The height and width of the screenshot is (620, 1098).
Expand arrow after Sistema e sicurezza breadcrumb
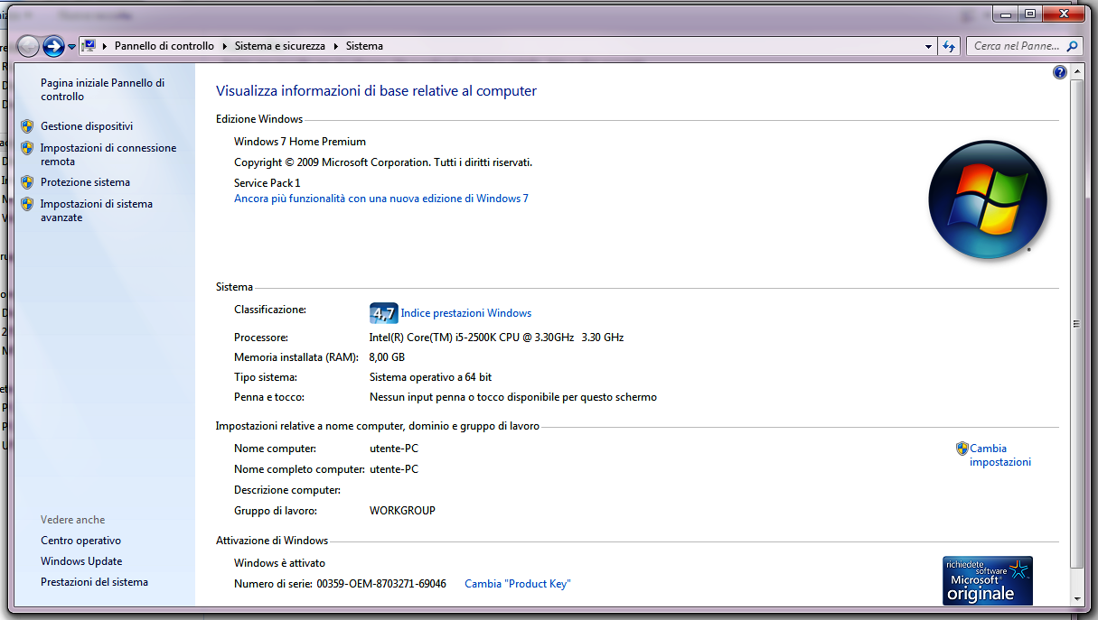click(336, 46)
